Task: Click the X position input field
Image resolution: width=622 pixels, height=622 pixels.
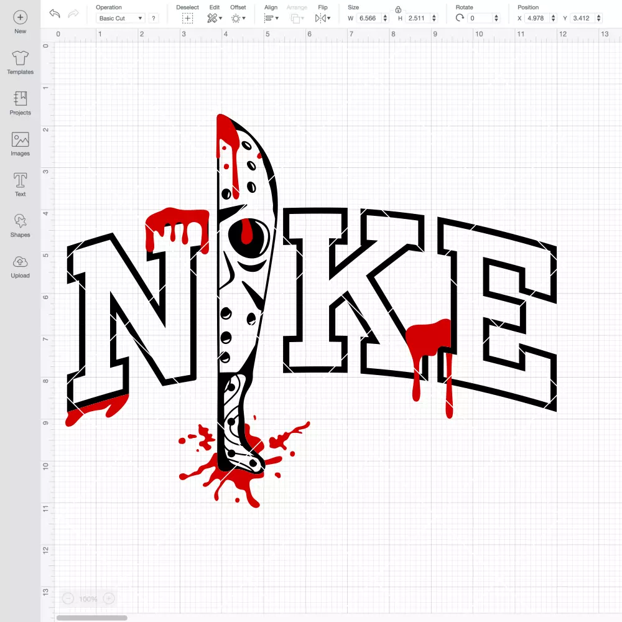Action: tap(536, 18)
